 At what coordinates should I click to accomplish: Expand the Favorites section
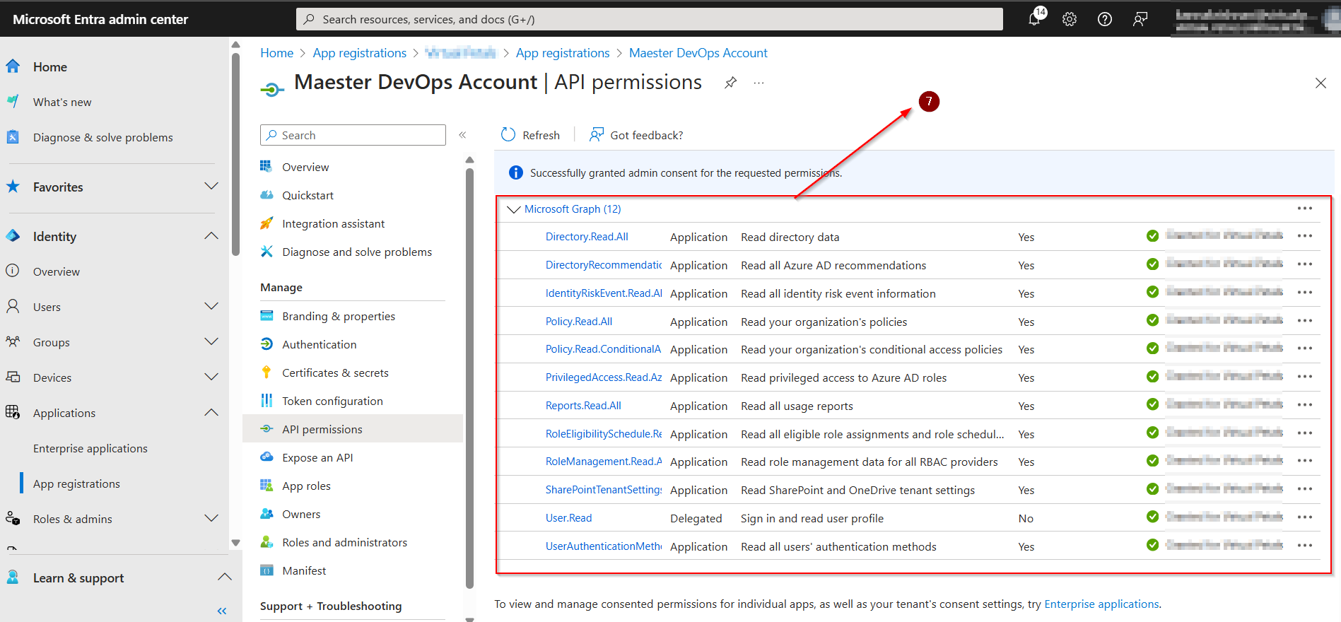tap(211, 187)
